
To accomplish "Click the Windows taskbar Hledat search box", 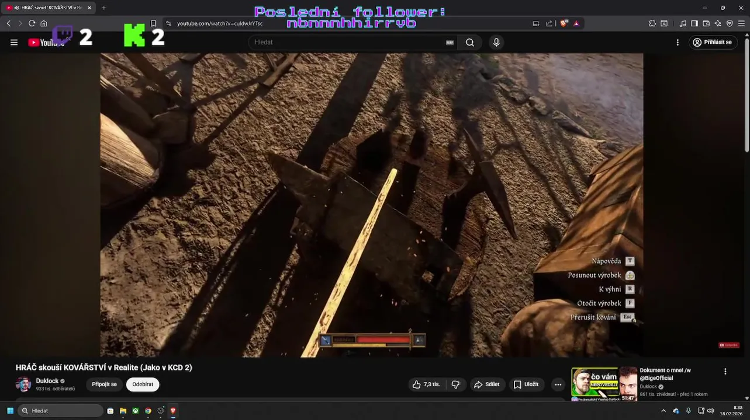I will click(61, 411).
